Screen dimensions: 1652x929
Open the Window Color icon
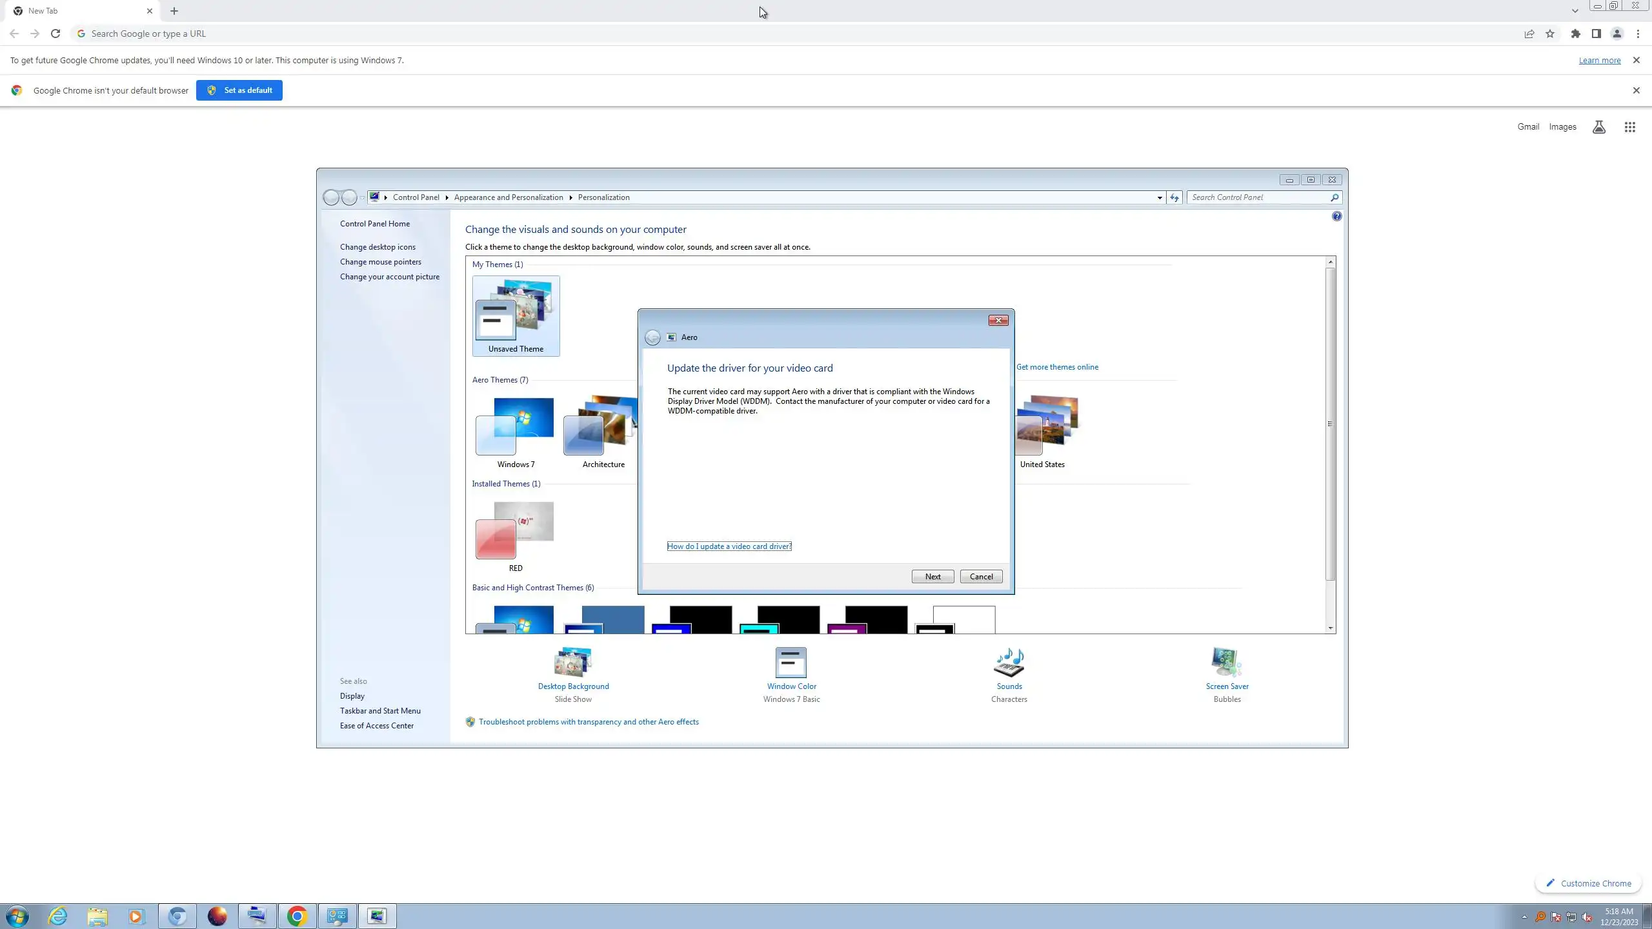point(791,663)
